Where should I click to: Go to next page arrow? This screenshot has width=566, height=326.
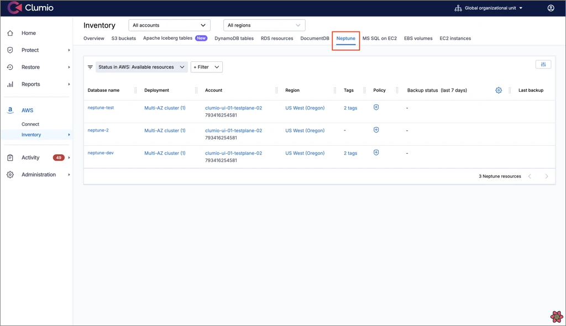click(547, 176)
